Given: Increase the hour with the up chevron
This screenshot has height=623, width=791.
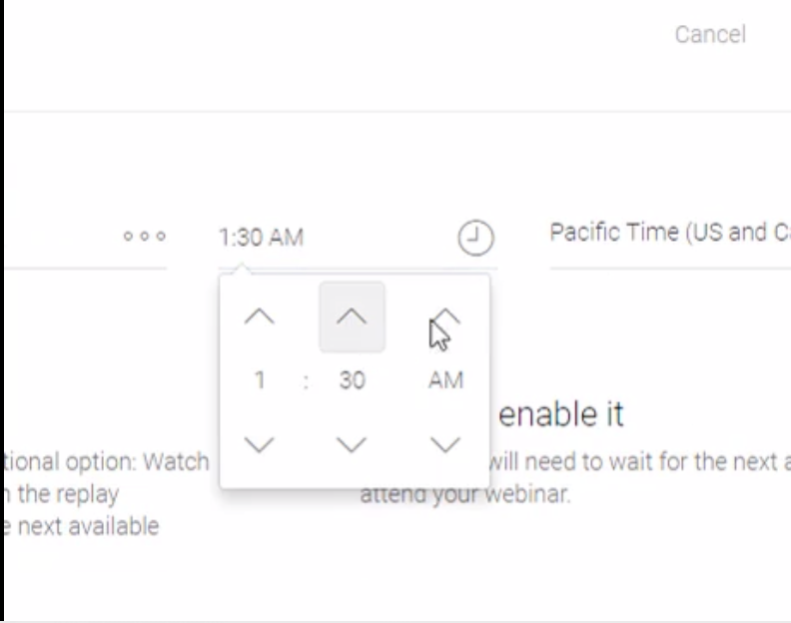Looking at the screenshot, I should (x=259, y=316).
